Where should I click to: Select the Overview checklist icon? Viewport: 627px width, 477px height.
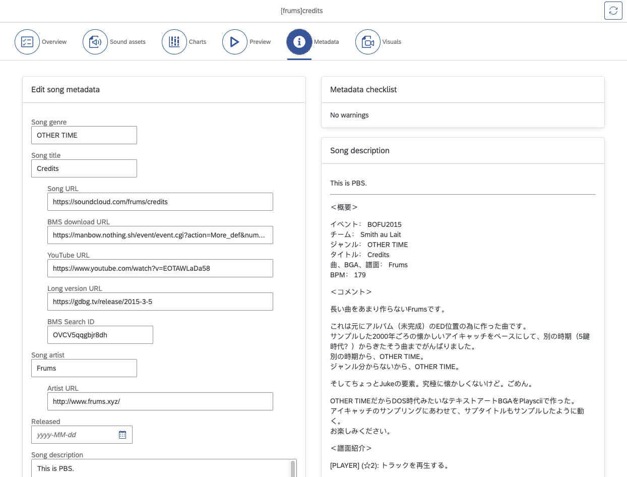tap(27, 41)
